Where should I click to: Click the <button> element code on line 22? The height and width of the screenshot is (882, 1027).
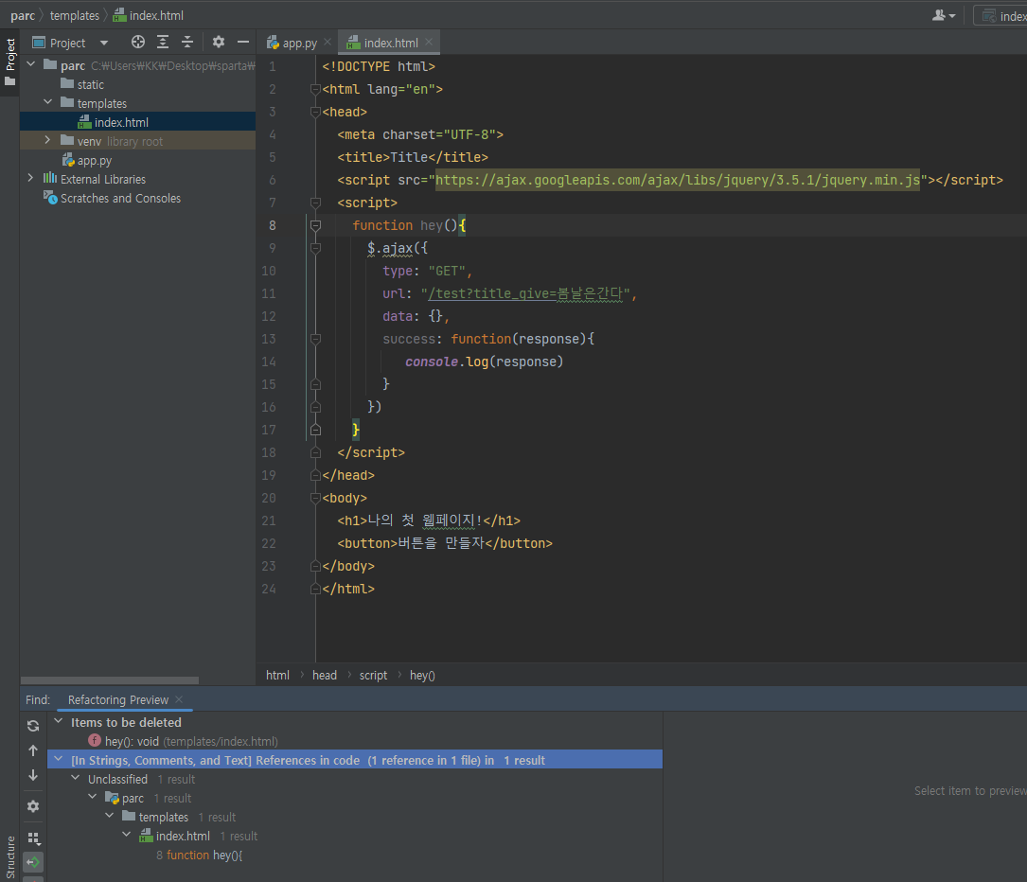click(445, 543)
